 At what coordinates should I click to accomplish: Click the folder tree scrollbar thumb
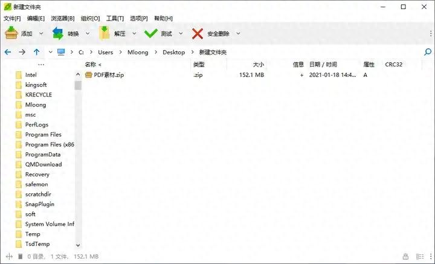click(78, 85)
